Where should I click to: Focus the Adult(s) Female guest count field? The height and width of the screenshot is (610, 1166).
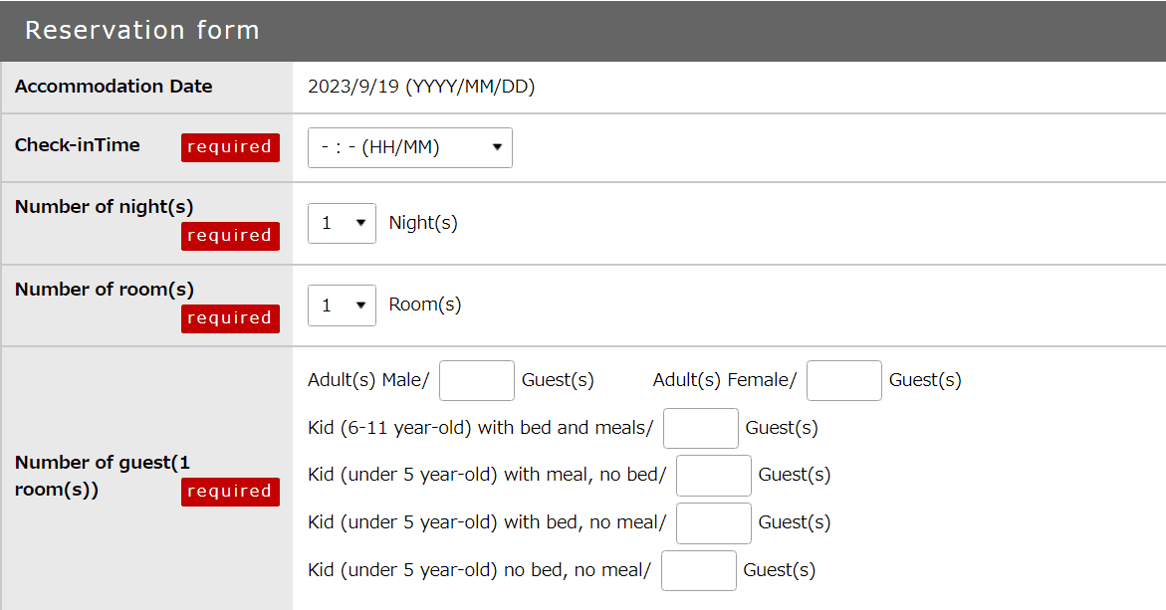pos(843,380)
